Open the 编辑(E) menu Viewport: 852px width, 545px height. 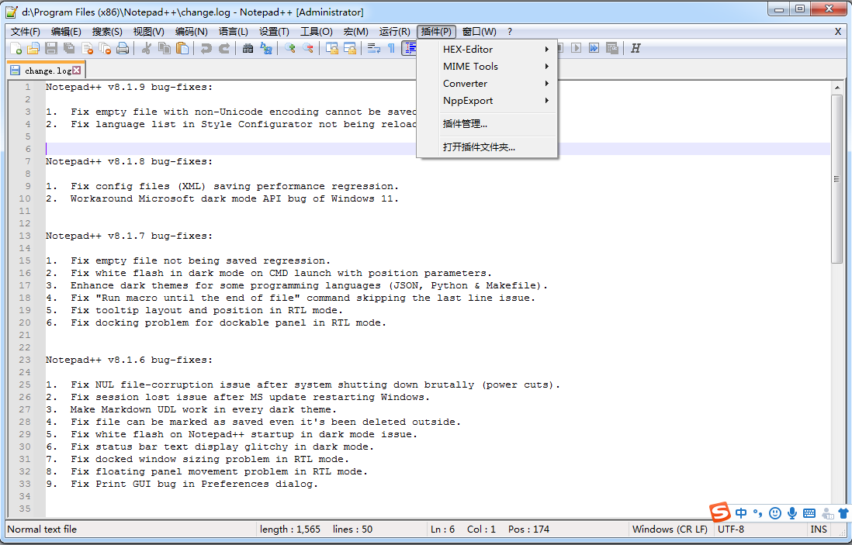[66, 32]
